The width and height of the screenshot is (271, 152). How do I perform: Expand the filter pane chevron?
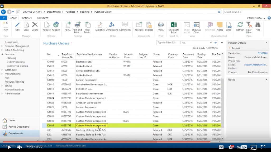[x=222, y=43]
